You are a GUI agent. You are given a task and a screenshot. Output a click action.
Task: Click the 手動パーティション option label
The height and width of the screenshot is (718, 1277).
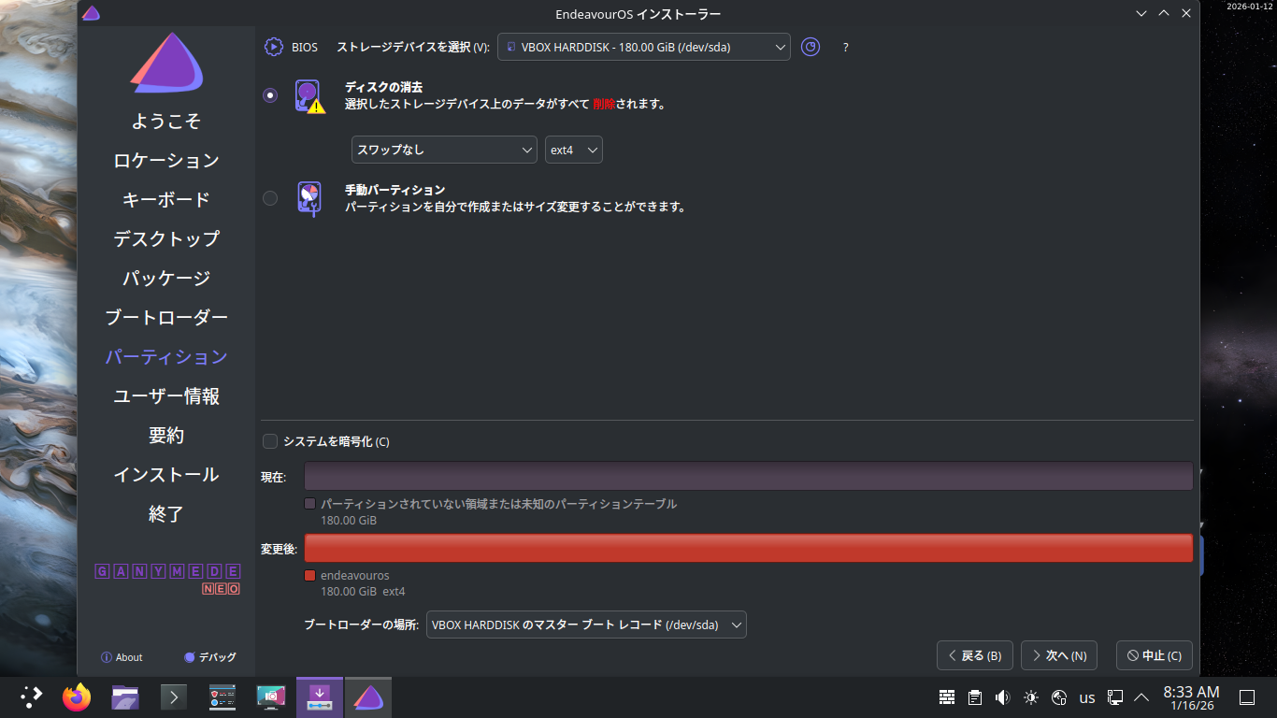pyautogui.click(x=395, y=190)
